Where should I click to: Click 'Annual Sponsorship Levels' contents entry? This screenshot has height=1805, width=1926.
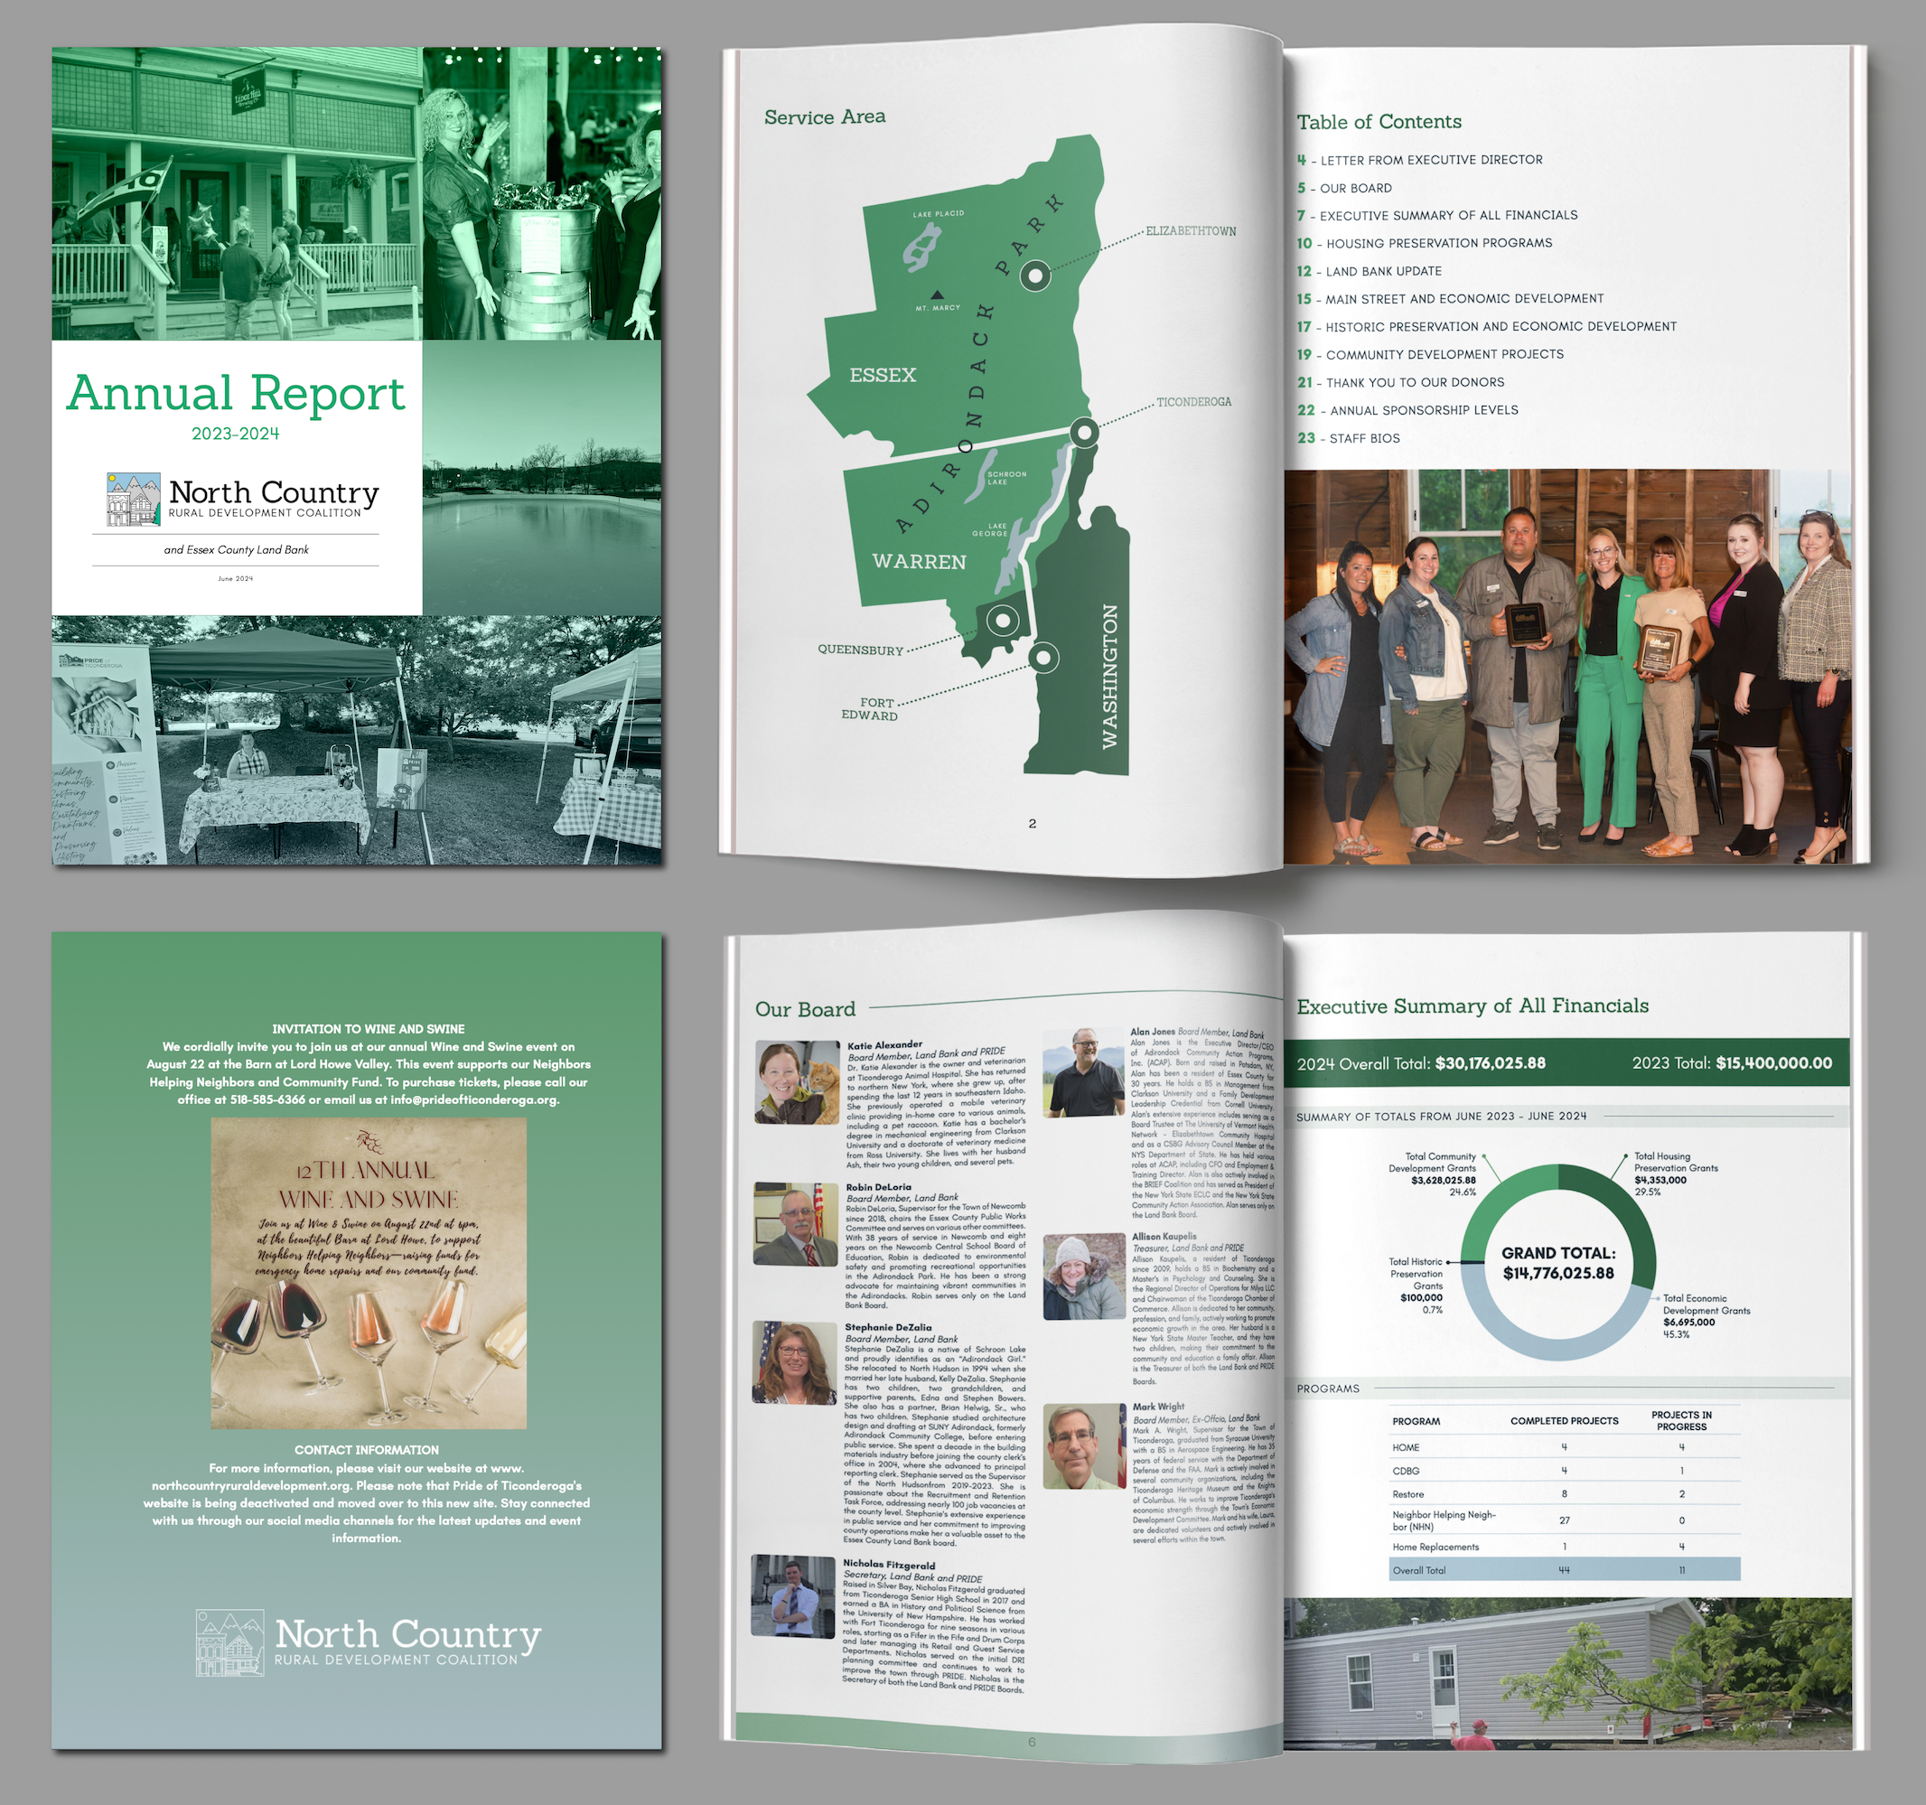1407,411
